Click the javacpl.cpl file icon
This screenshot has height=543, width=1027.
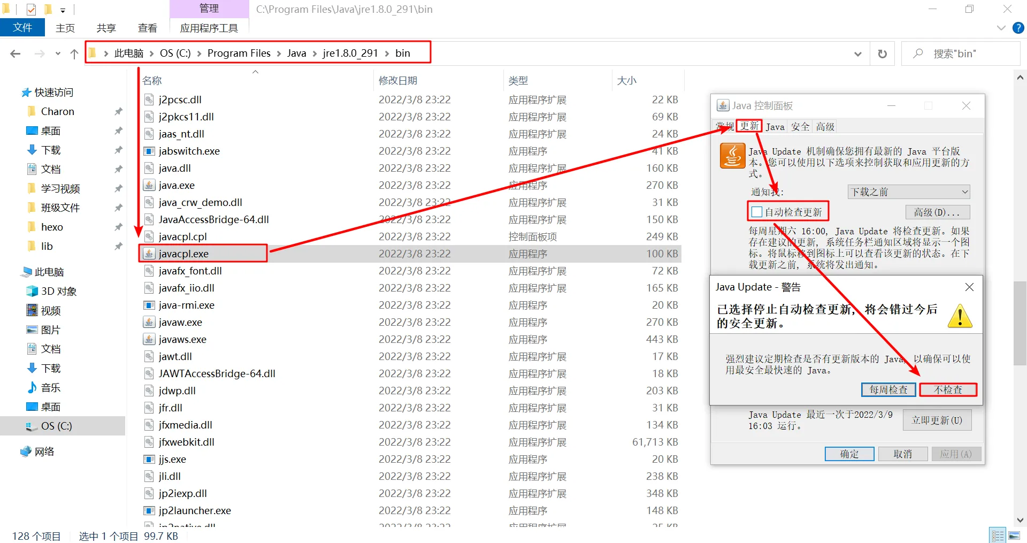[149, 236]
